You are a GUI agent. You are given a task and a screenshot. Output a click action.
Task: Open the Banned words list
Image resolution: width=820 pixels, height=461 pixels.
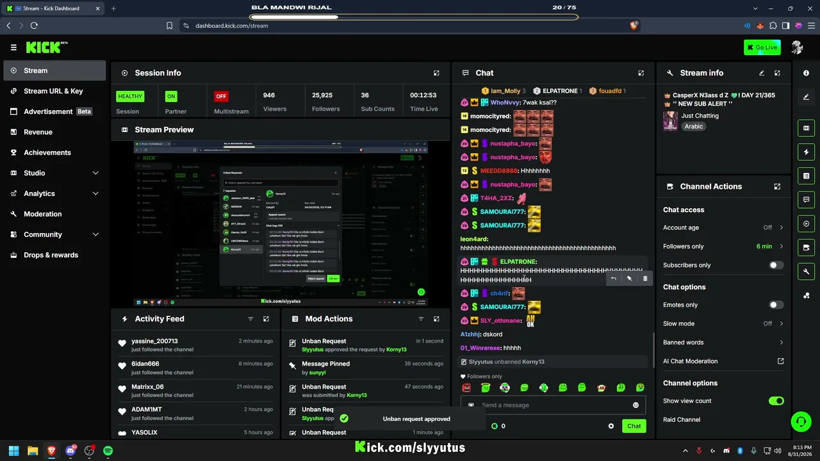(x=723, y=342)
